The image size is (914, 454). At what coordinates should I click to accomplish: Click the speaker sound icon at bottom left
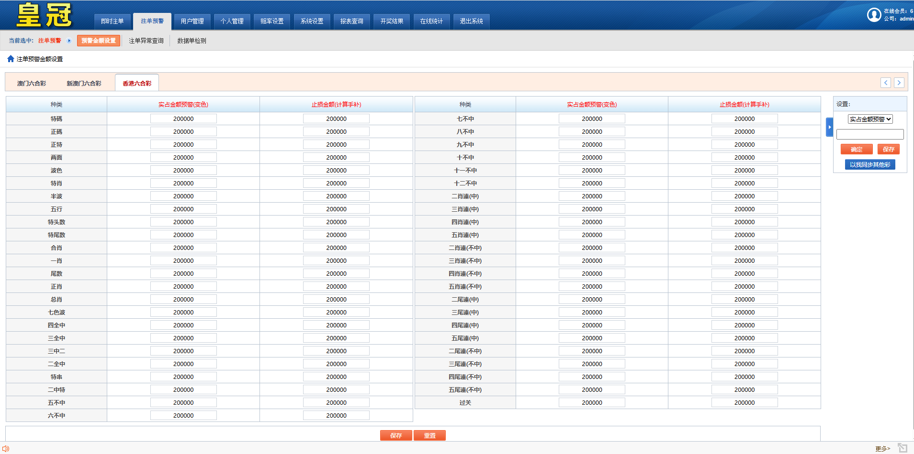point(6,448)
